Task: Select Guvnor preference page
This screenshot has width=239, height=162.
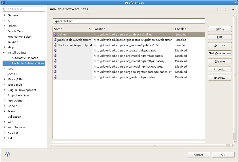Action: 13,42
